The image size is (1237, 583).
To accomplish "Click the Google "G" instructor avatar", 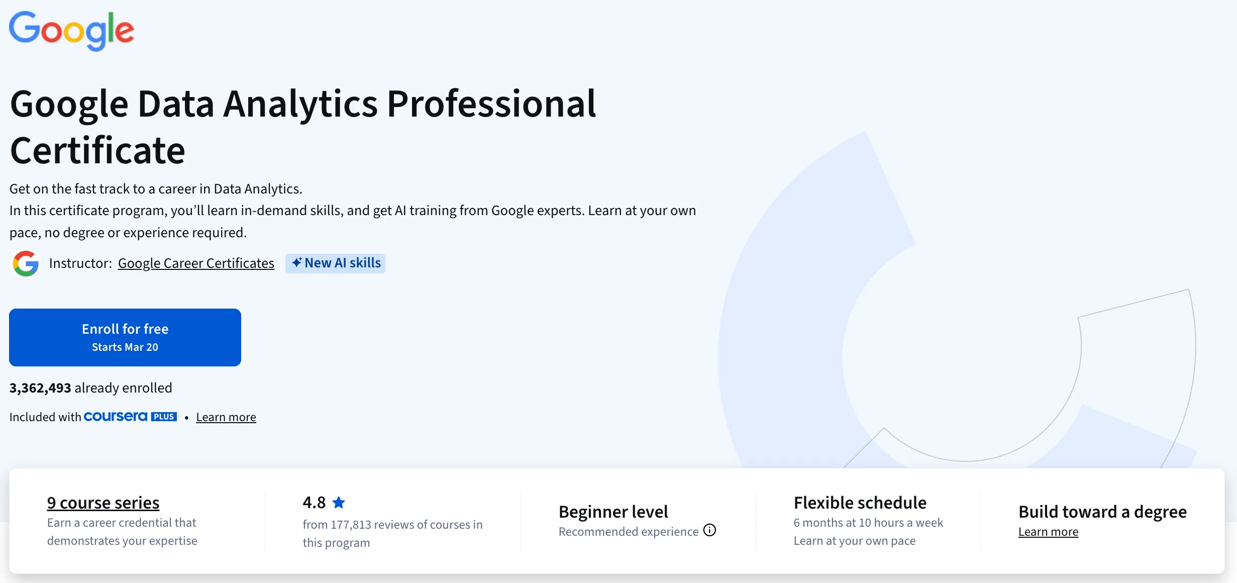I will click(25, 263).
